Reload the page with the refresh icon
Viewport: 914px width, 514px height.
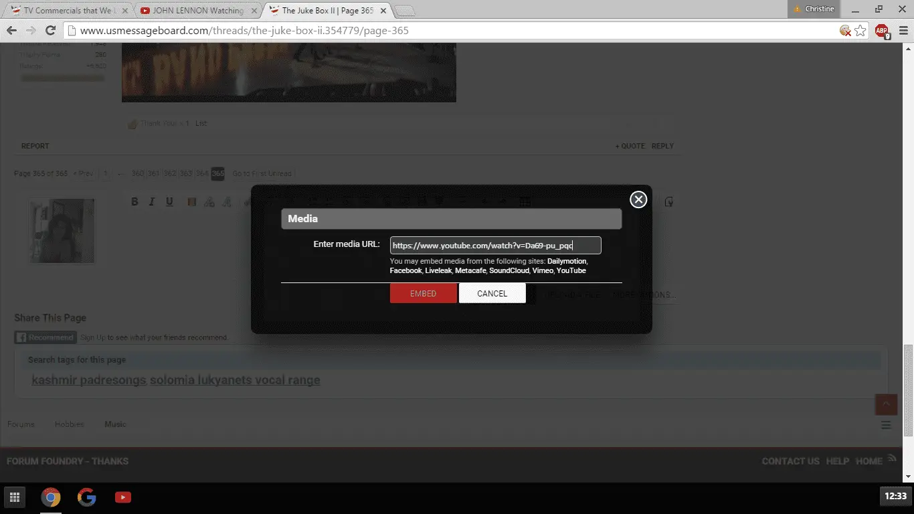click(50, 31)
